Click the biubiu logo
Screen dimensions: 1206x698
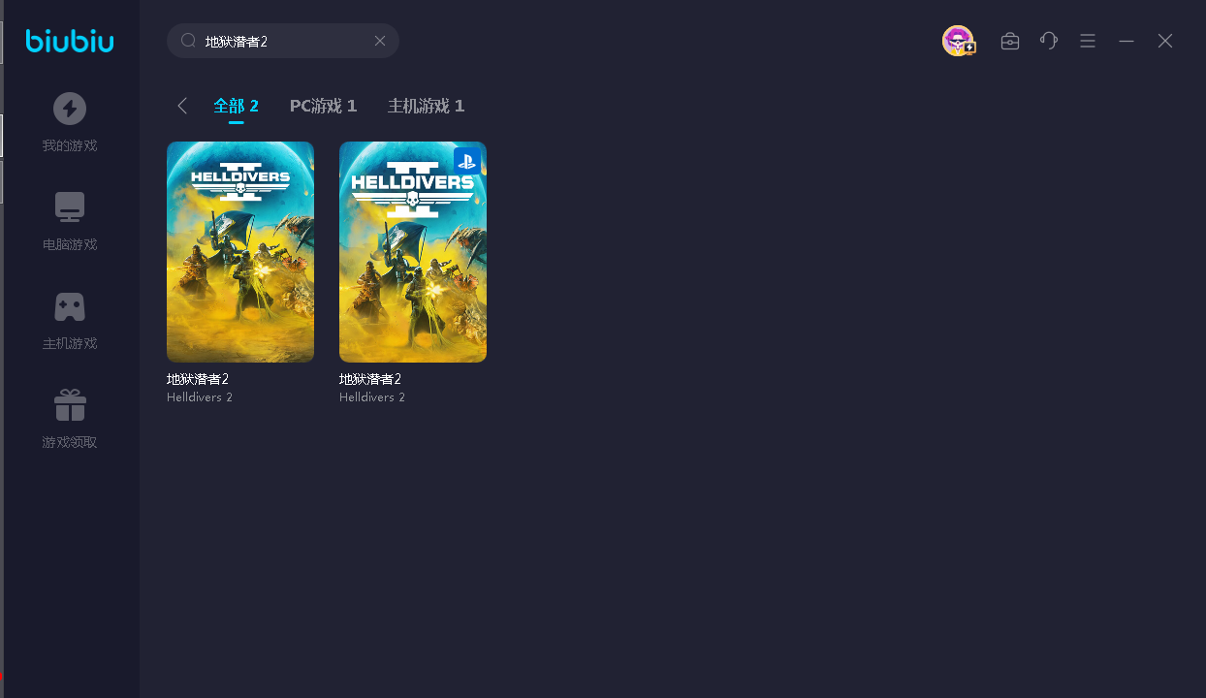70,41
